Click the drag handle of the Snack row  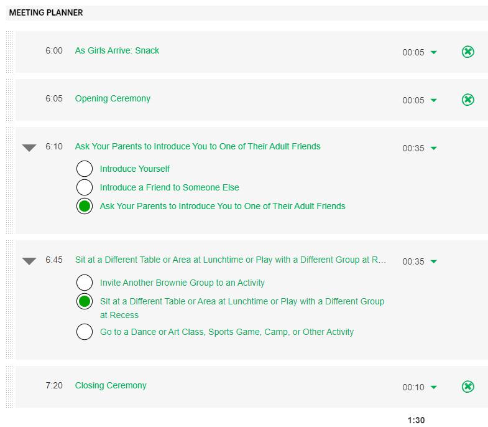[9, 52]
